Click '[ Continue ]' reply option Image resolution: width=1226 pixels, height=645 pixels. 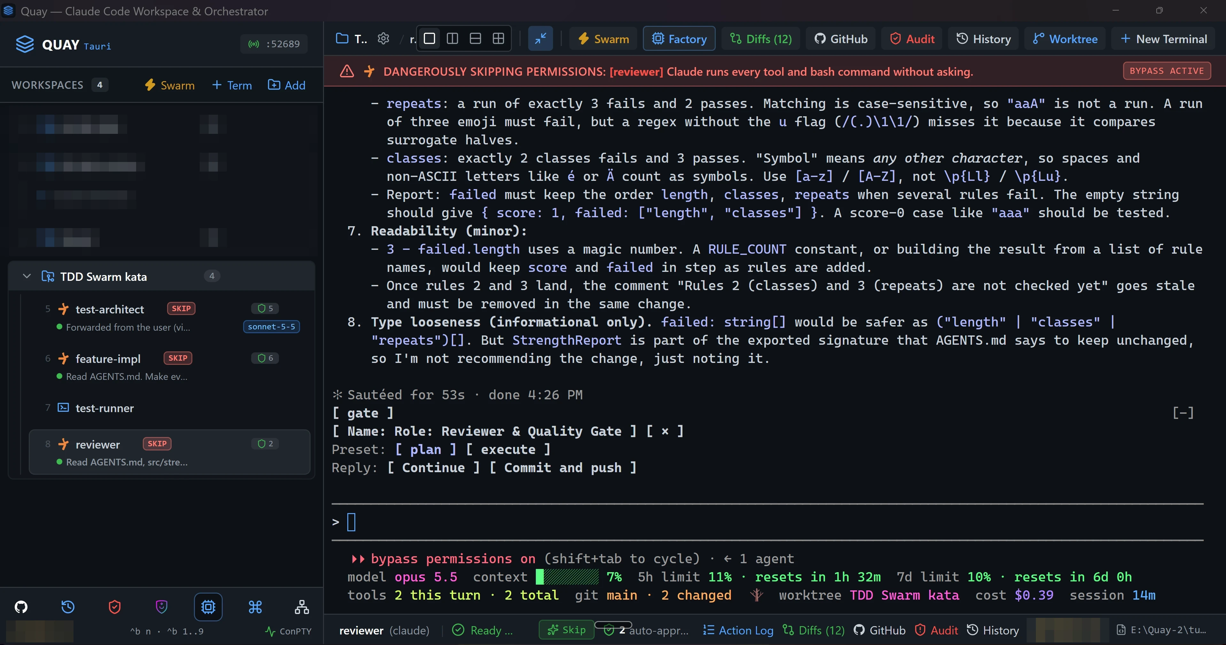434,467
